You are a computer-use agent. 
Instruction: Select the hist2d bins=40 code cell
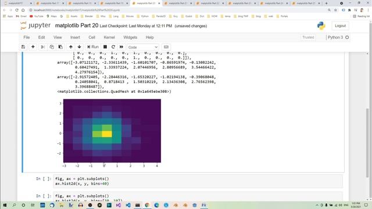coord(198,181)
